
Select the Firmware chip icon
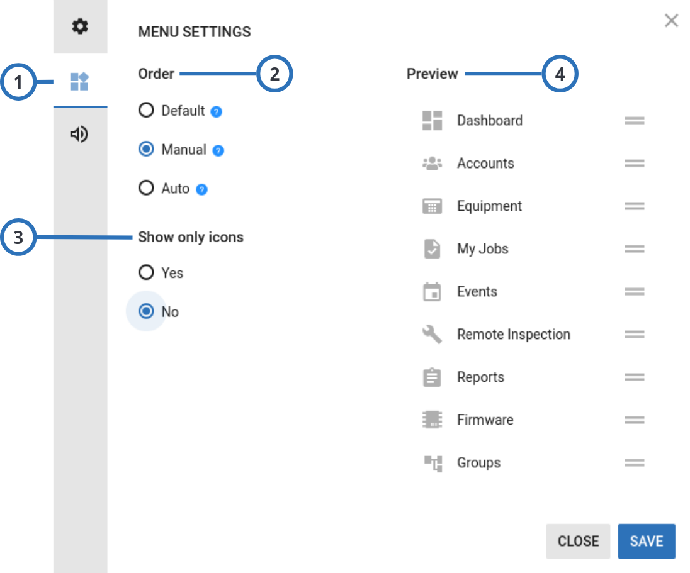(432, 420)
